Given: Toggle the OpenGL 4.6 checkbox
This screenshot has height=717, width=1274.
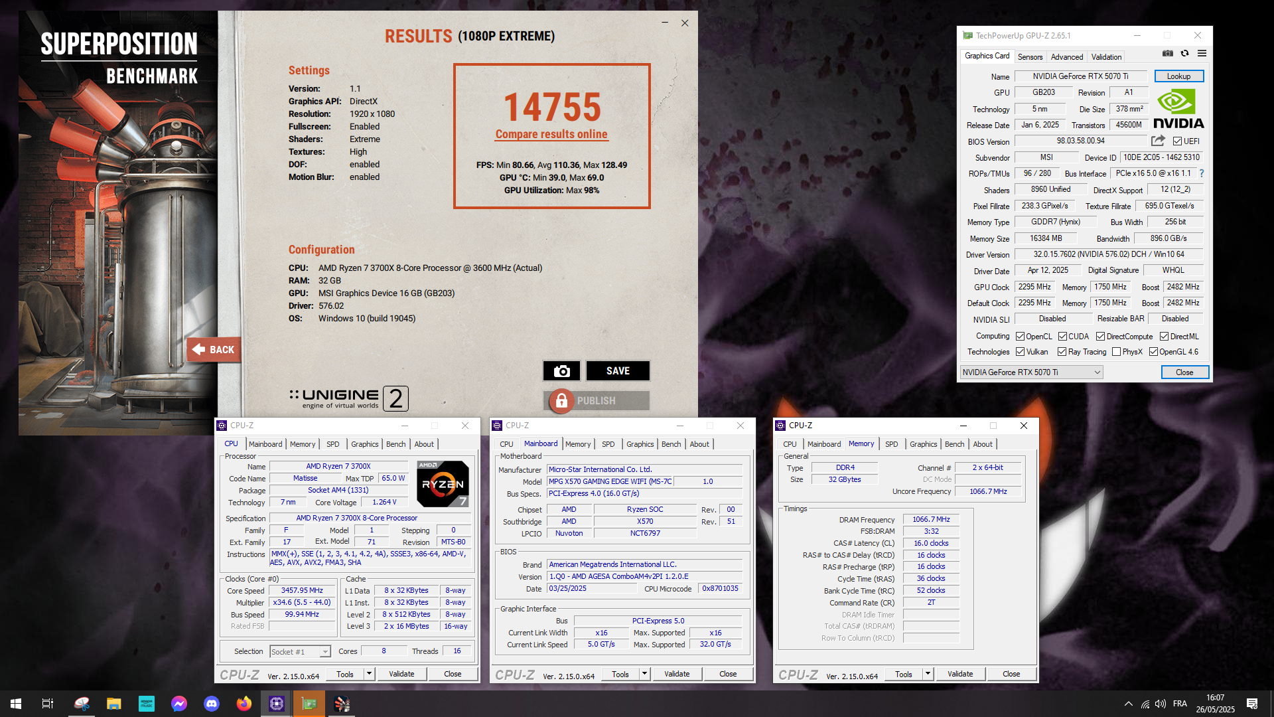Looking at the screenshot, I should tap(1153, 352).
